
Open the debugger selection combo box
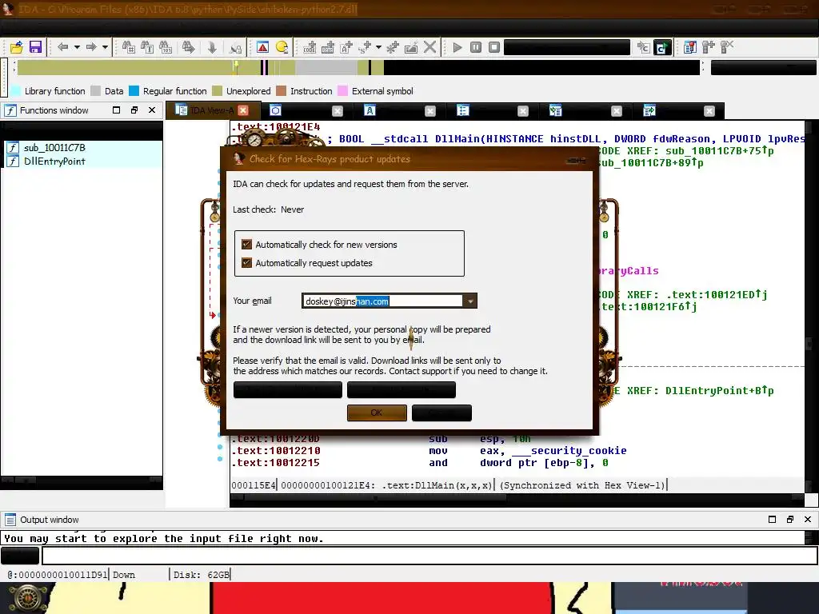(x=567, y=47)
